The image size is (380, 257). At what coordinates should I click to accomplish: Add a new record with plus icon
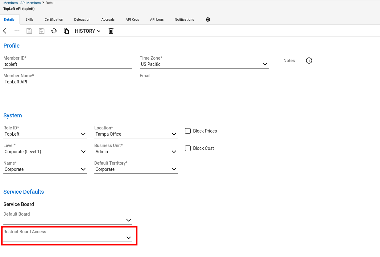[x=17, y=31]
